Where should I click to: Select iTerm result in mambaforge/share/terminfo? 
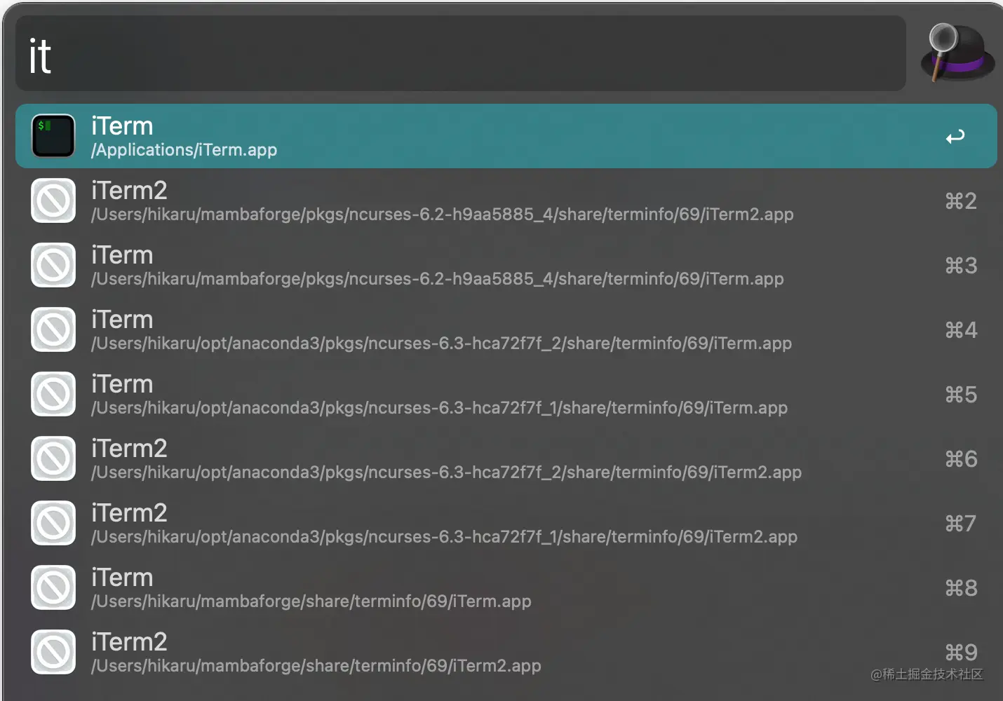pyautogui.click(x=506, y=587)
